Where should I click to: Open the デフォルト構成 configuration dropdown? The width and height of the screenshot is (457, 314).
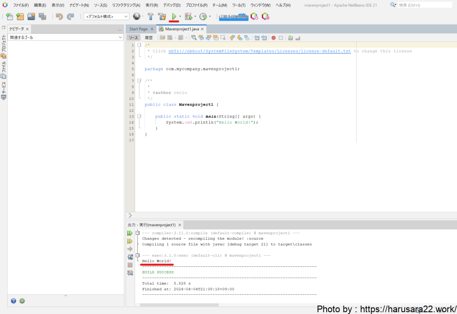(x=106, y=16)
